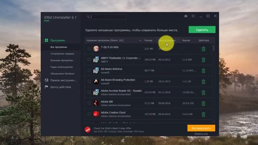Check the Adobe AIR checkbox
This screenshot has height=145, width=258.
[x=89, y=103]
